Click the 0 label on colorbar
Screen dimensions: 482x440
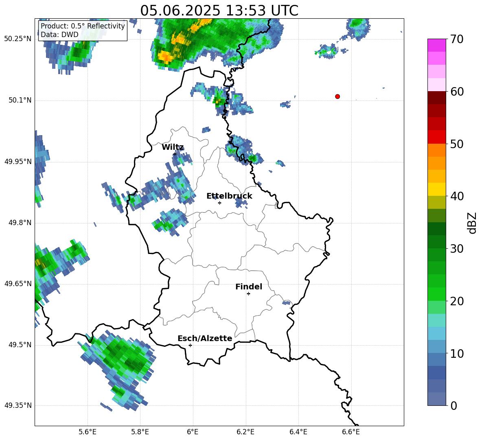[x=454, y=405]
